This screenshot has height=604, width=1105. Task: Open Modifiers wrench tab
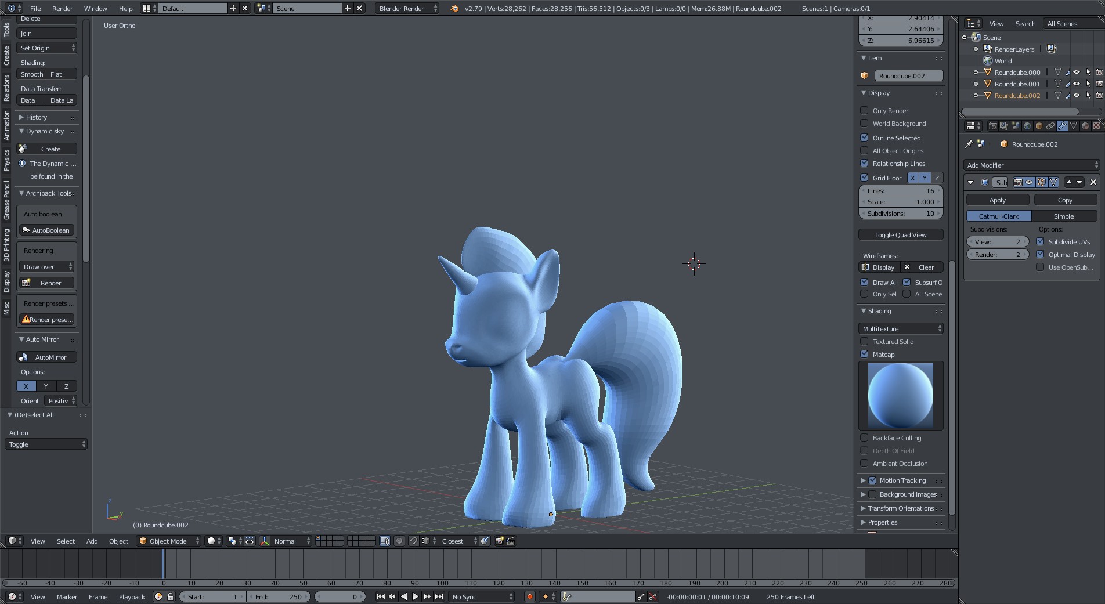(1062, 126)
